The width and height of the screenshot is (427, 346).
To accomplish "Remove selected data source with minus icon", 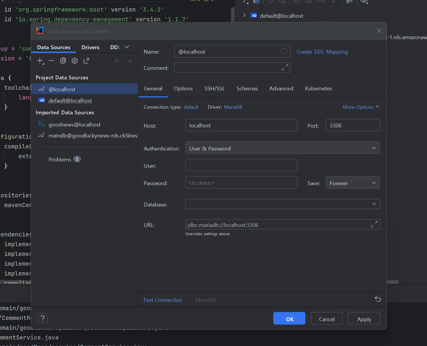I will tap(51, 61).
